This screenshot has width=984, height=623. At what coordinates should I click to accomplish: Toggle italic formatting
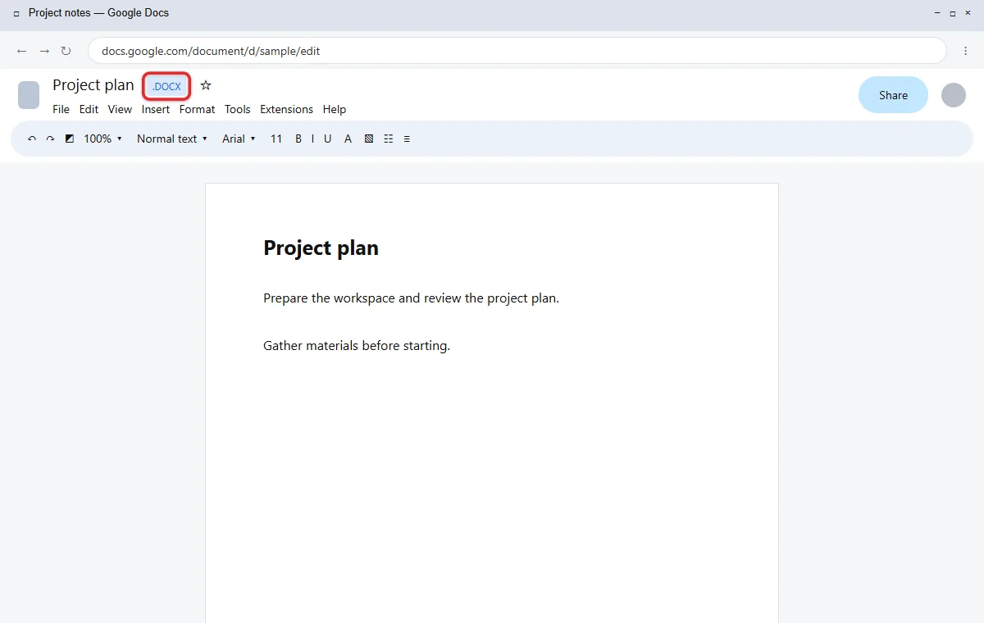[x=312, y=139]
